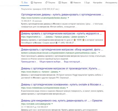Image resolution: width=118 pixels, height=111 pixels.
Task: Expand the Ещё menu
Action: tap(87, 2)
